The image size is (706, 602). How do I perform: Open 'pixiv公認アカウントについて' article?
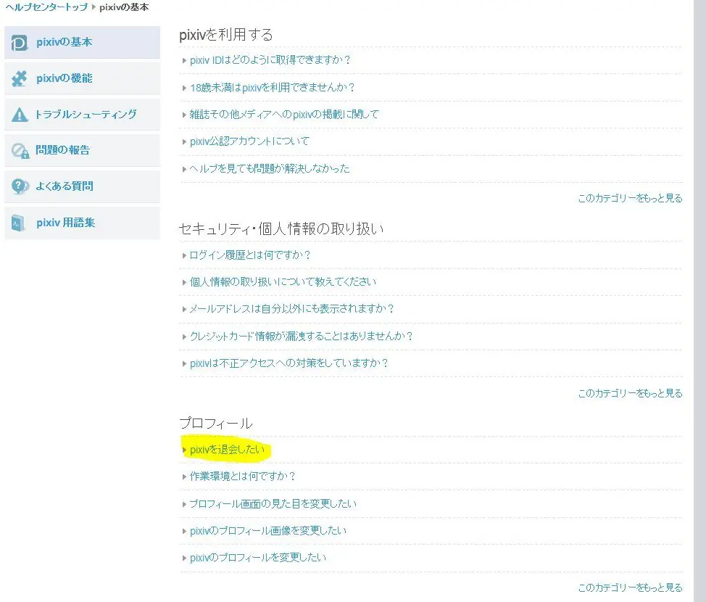(249, 141)
